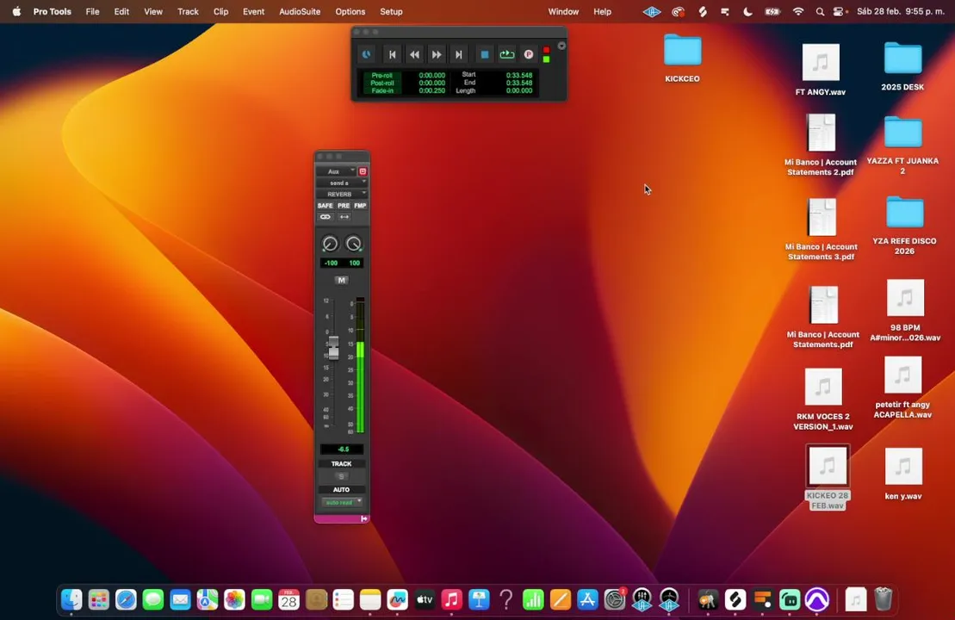The width and height of the screenshot is (955, 620).
Task: Go to end in Transport window
Action: (459, 54)
